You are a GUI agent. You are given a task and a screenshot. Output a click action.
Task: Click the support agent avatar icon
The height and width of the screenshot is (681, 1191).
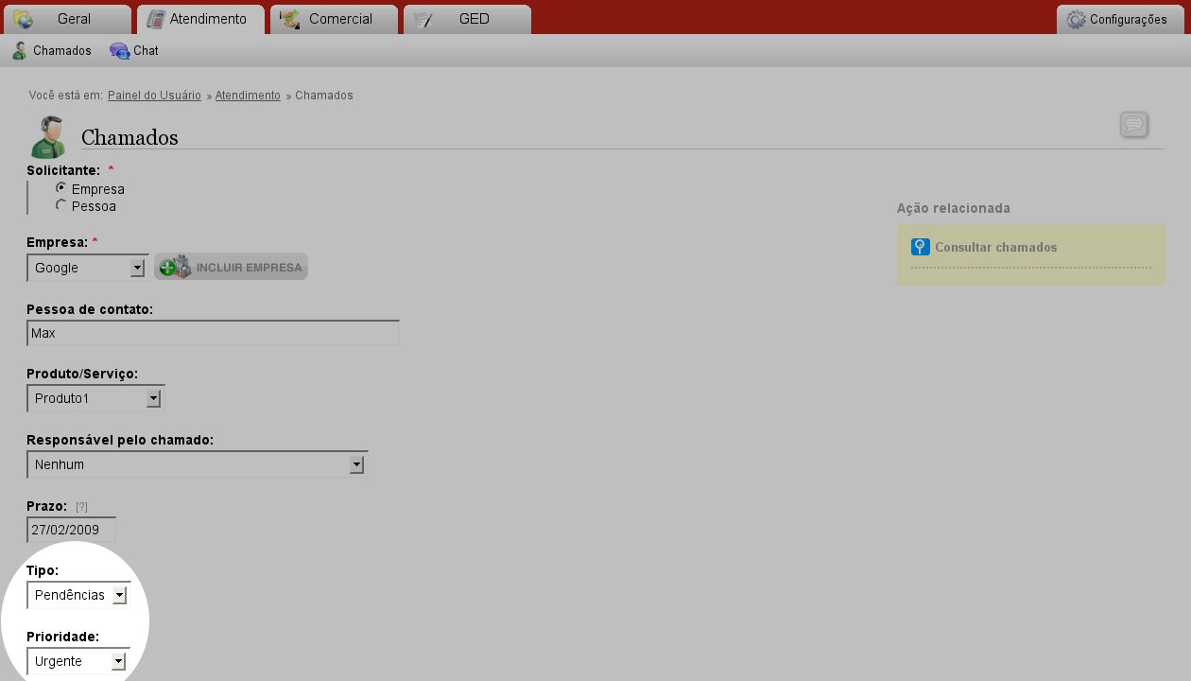[x=48, y=136]
